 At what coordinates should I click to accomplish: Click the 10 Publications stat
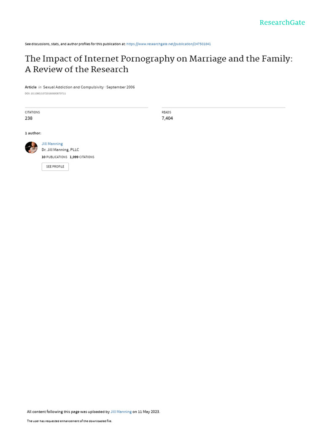pyautogui.click(x=54, y=157)
